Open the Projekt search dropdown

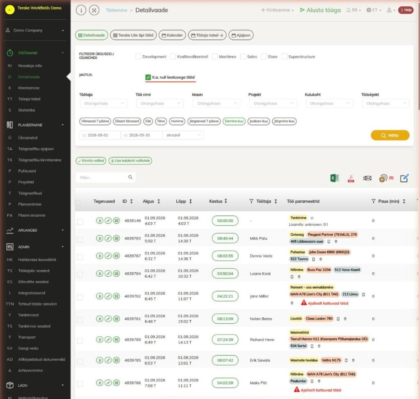pos(273,103)
